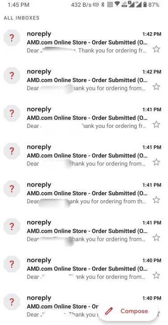Select the last email's question-mark avatar

click(x=12, y=302)
